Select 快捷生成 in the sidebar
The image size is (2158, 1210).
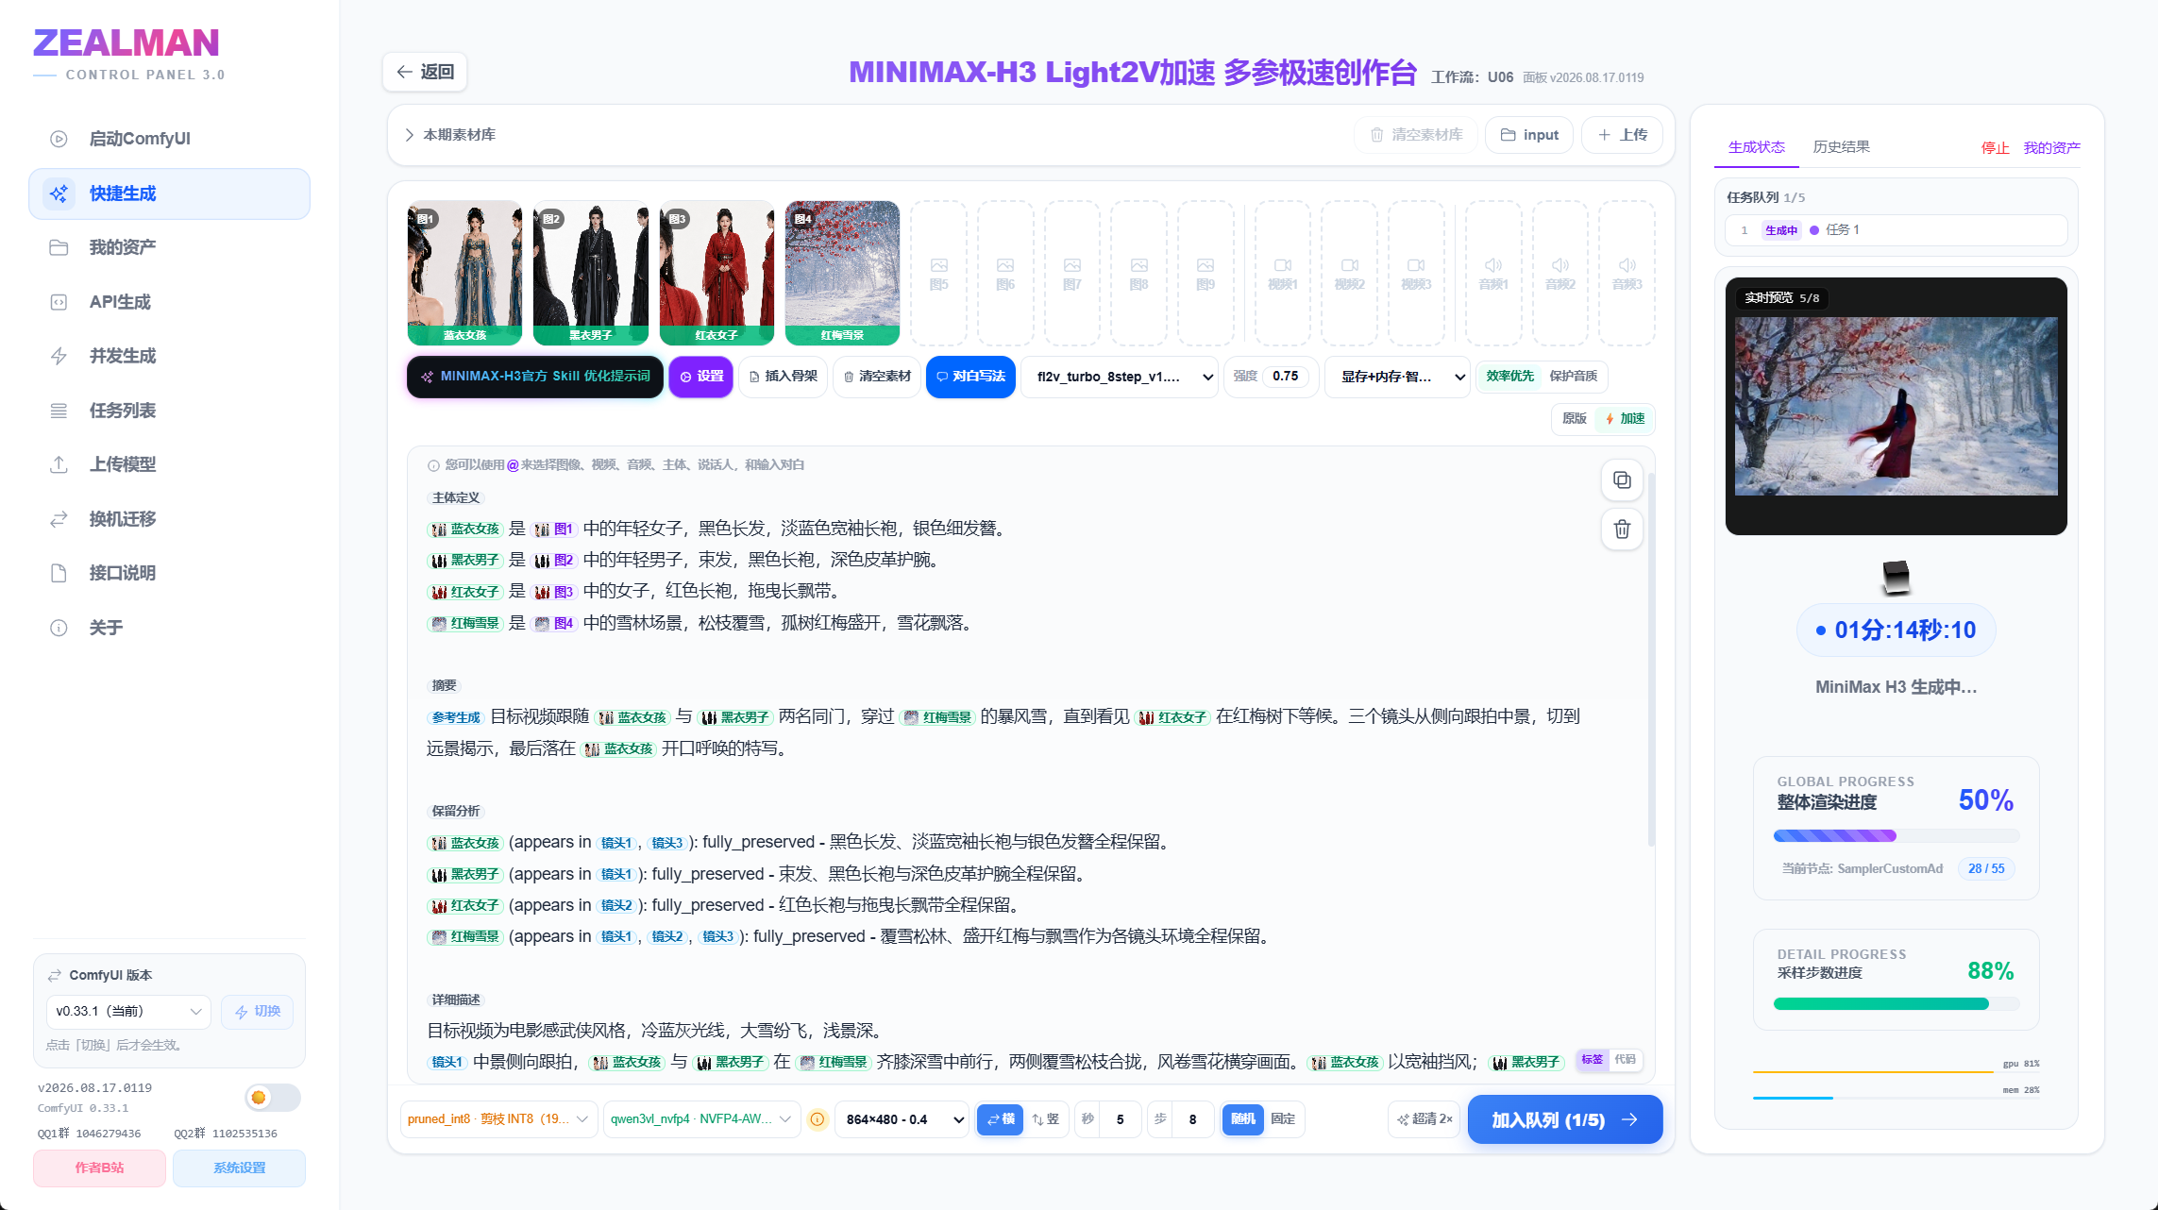pos(169,193)
